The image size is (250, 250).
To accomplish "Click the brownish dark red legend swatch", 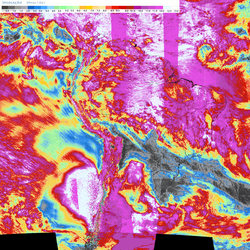I will click(x=130, y=7).
